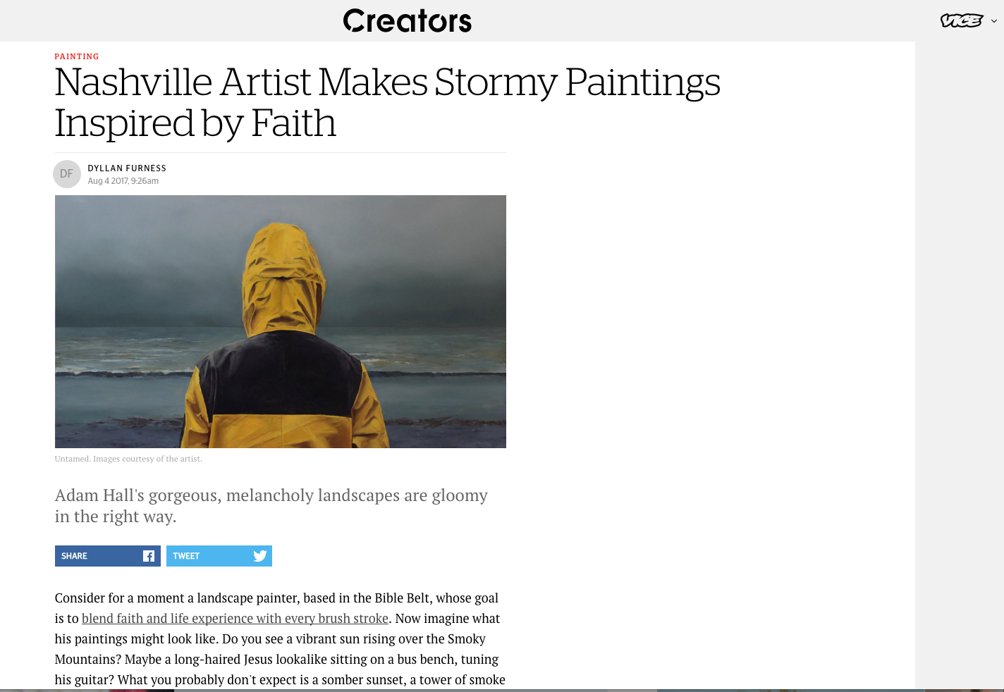Select the SHARE button label
The height and width of the screenshot is (692, 1004).
click(74, 556)
